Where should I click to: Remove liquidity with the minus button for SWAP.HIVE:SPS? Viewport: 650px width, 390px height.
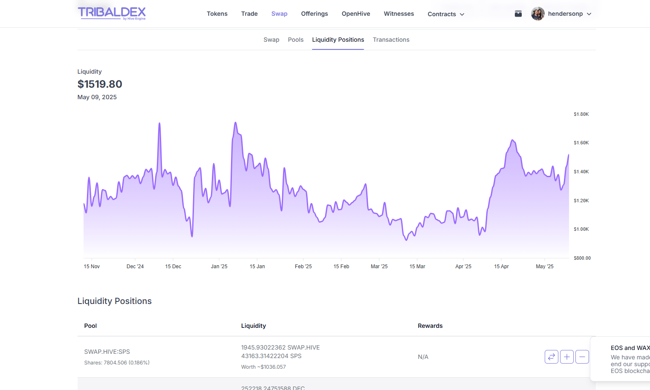tap(582, 357)
